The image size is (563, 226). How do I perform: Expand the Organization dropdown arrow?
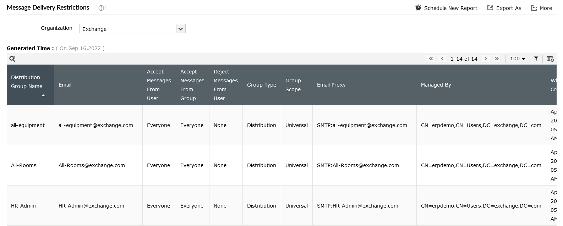181,29
